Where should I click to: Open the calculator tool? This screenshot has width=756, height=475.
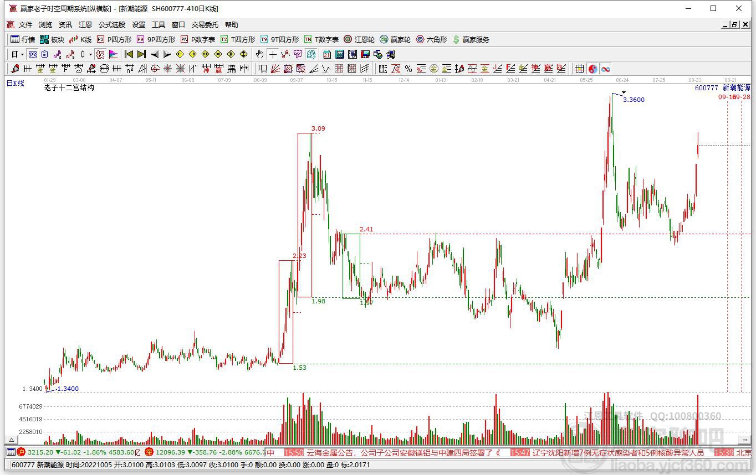(340, 54)
